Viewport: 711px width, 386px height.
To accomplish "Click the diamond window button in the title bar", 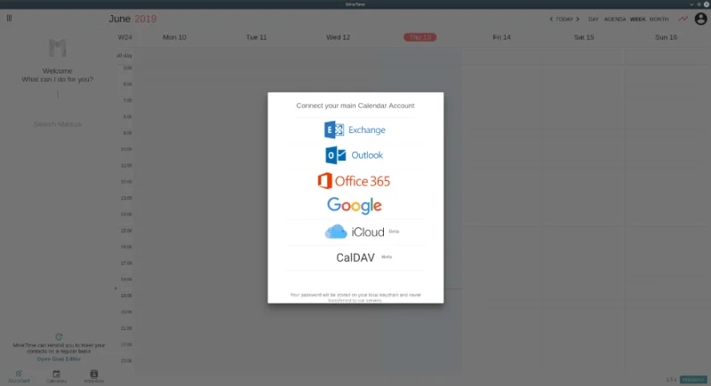I will coord(699,4).
